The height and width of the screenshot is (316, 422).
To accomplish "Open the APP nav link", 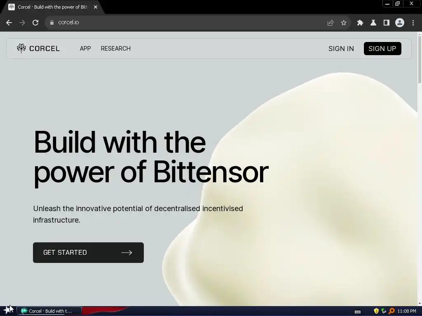I will (x=85, y=49).
